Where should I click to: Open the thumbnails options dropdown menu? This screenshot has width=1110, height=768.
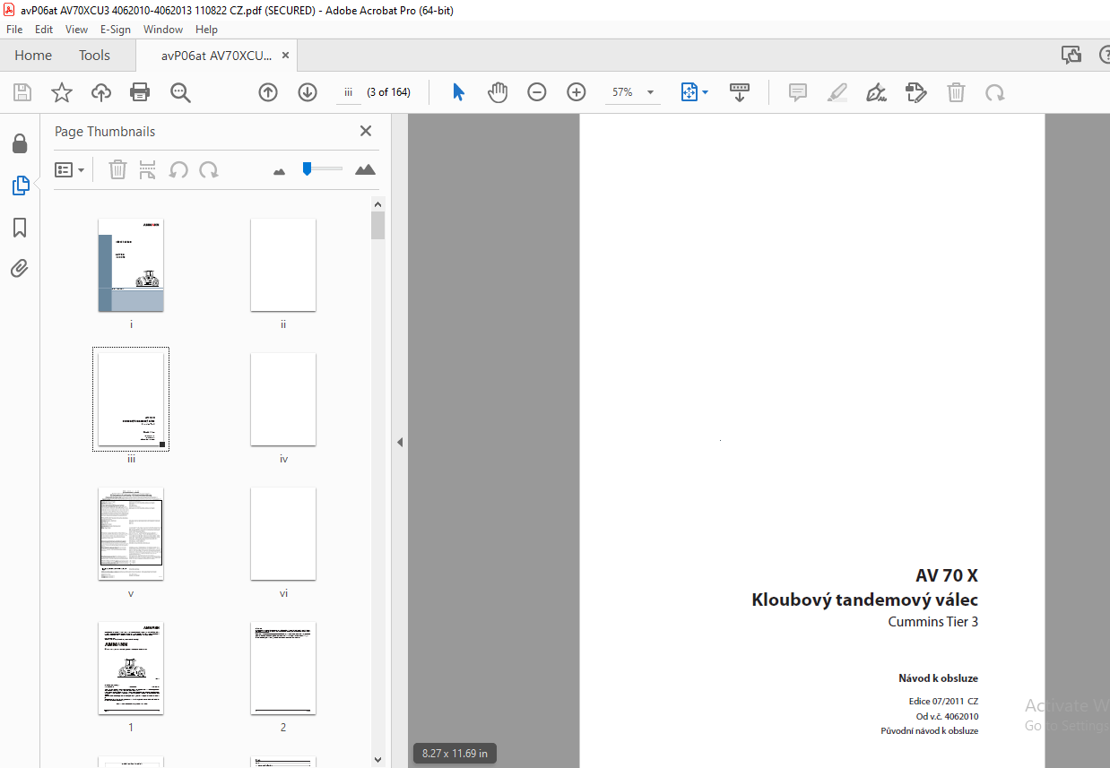coord(70,169)
